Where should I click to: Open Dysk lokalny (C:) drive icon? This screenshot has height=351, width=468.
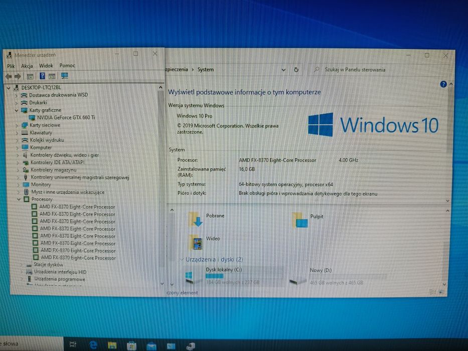[x=190, y=277]
